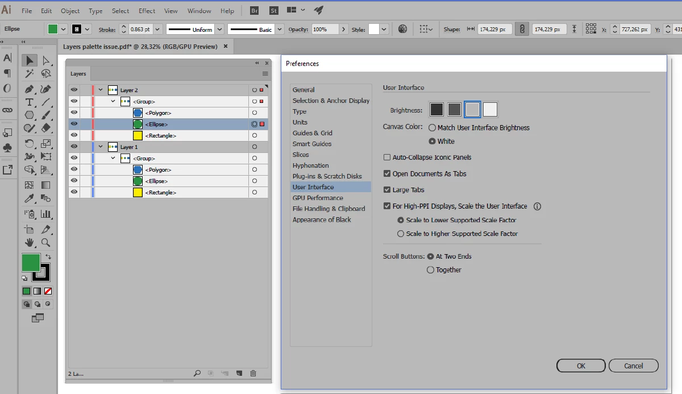Select GPU Performance preferences category
Image resolution: width=682 pixels, height=394 pixels.
click(x=318, y=198)
